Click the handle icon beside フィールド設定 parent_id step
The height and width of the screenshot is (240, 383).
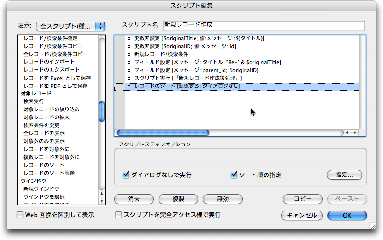coord(129,70)
